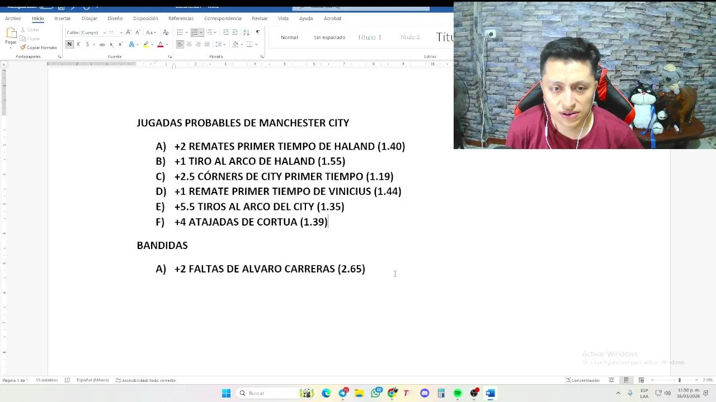
Task: Toggle bold N formatting
Action: click(69, 44)
